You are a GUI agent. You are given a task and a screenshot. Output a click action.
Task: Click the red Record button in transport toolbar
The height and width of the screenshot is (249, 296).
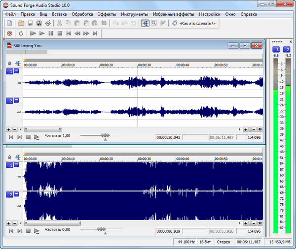(x=9, y=33)
